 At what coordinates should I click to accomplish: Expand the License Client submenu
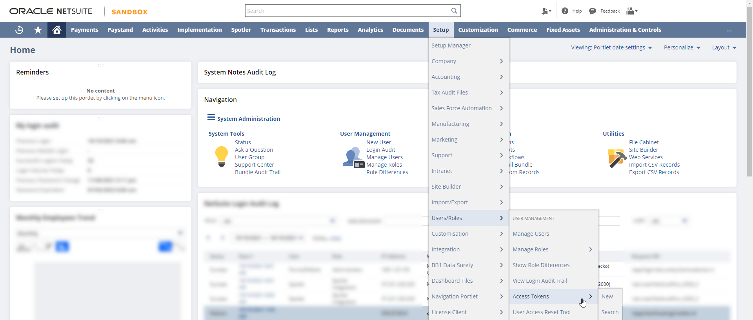[469, 312]
